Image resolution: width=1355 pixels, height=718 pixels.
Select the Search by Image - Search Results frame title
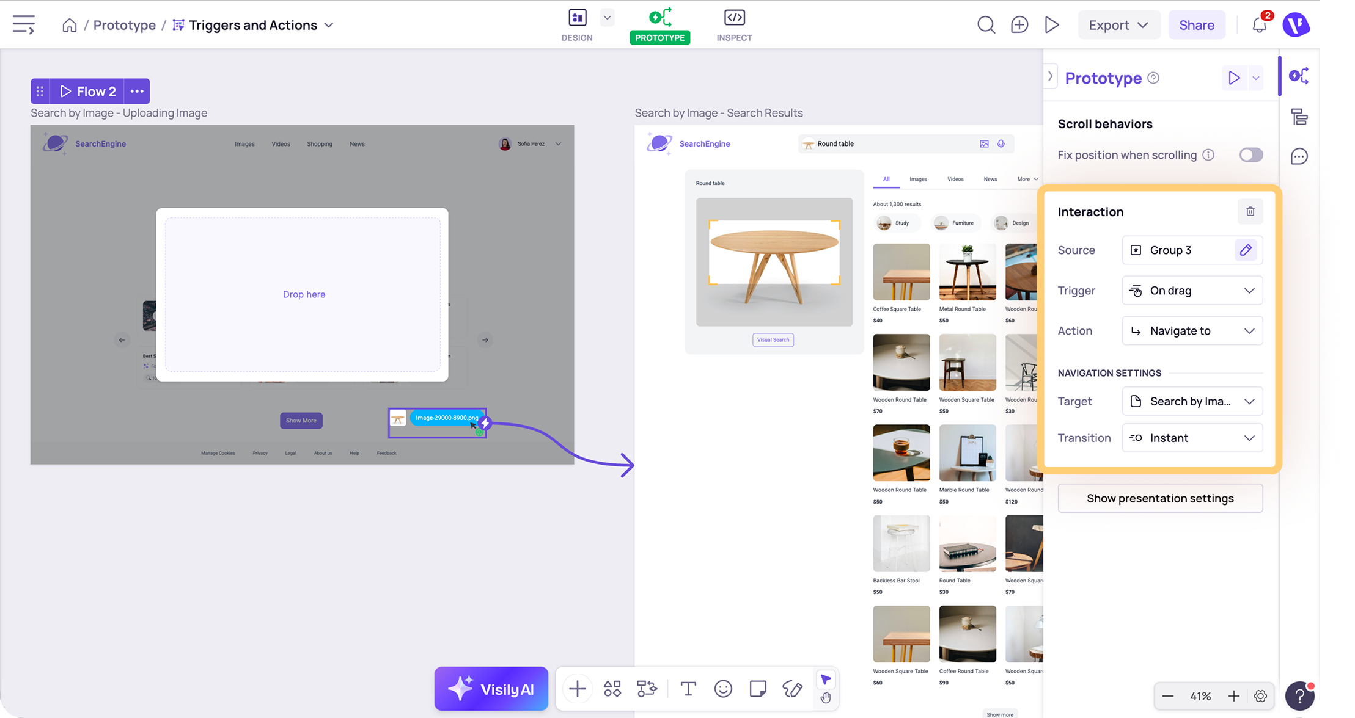(719, 113)
